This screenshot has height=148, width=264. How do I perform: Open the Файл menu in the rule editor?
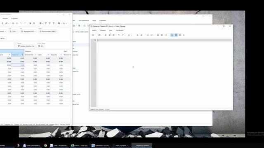click(x=94, y=30)
